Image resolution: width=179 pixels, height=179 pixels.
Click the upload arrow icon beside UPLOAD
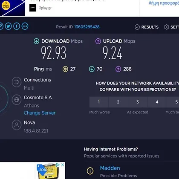(x=98, y=41)
